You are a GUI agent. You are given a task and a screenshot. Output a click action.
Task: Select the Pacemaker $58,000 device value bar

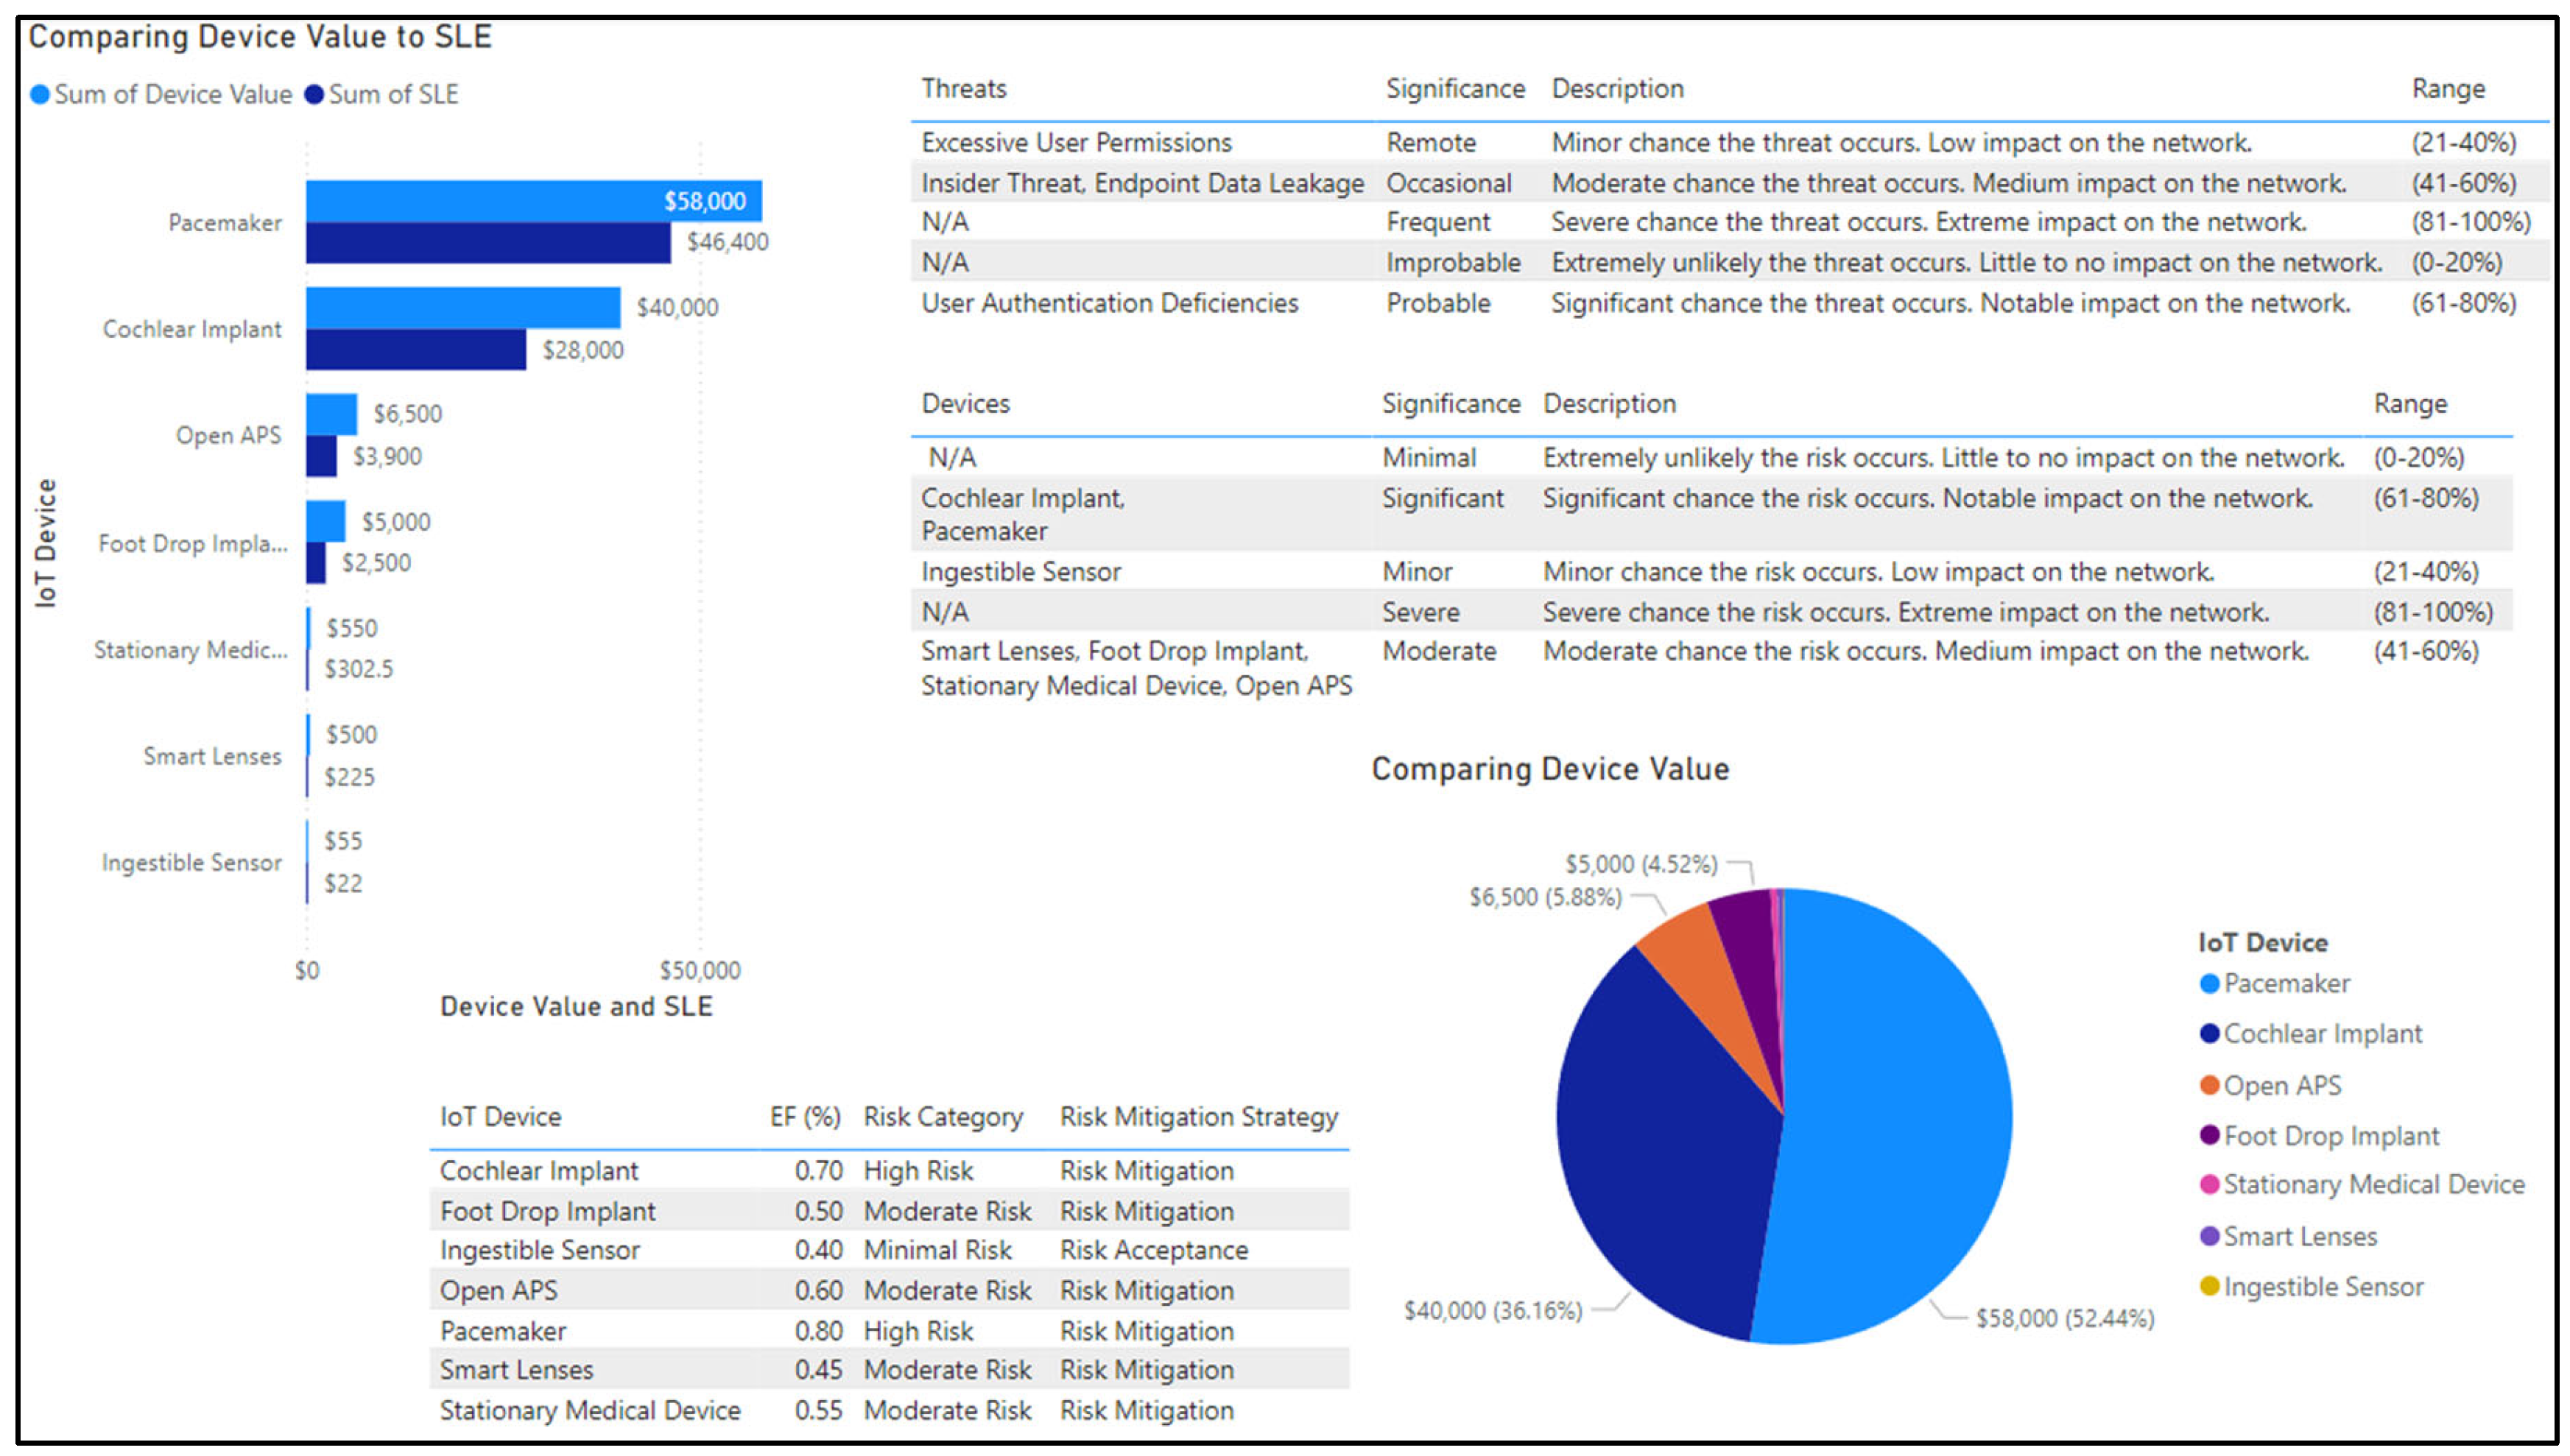532,201
